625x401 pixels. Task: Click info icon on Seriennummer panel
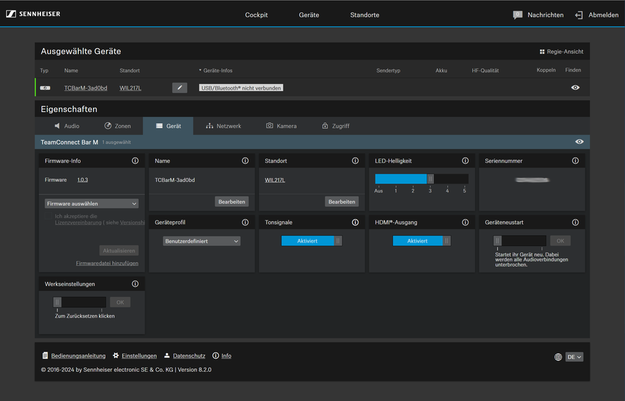click(575, 161)
